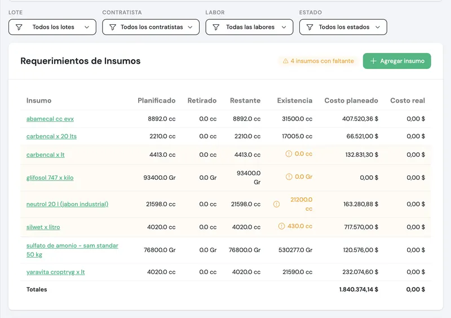Click the Agregar insumo button
This screenshot has width=451, height=318.
point(397,61)
